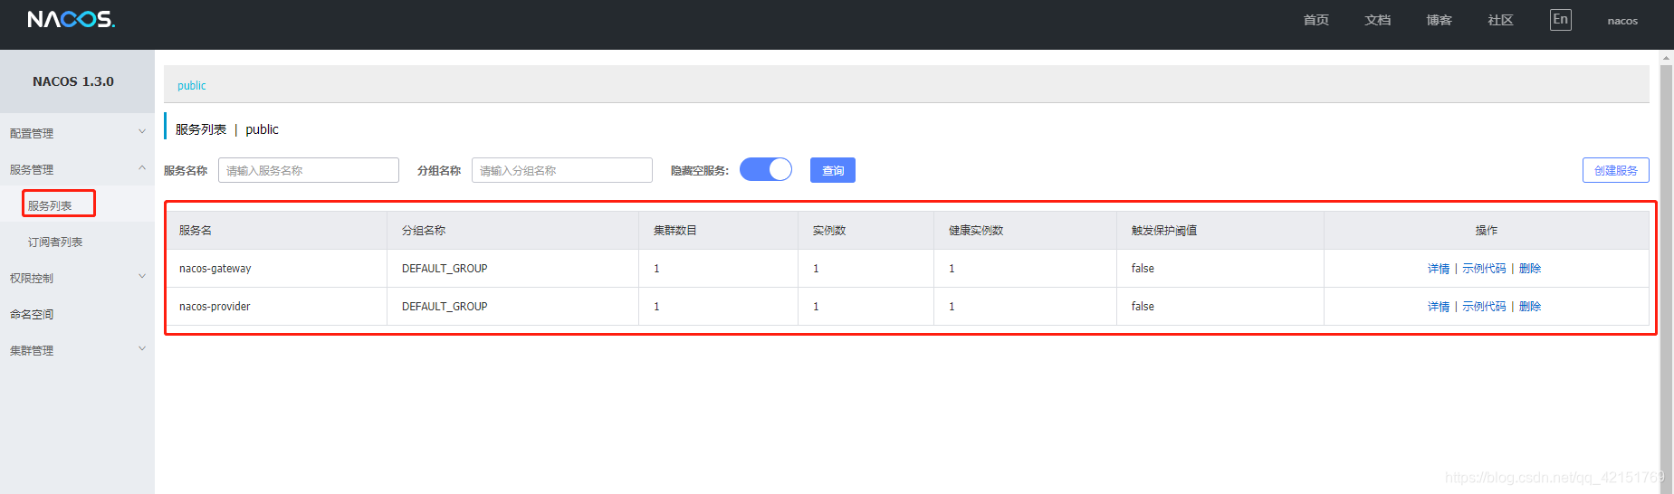1674x494 pixels.
Task: Open the 服务列表 sidebar item
Action: [50, 205]
